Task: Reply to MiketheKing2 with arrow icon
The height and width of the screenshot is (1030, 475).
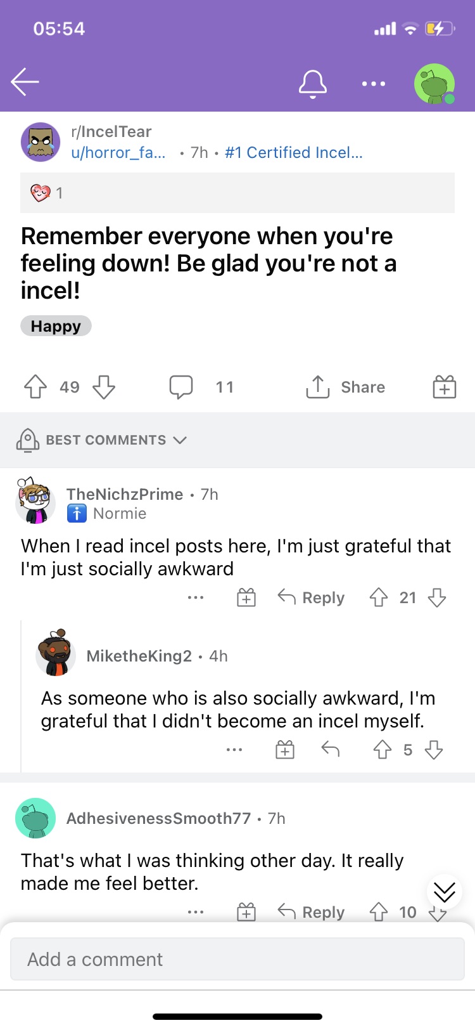Action: (x=331, y=750)
